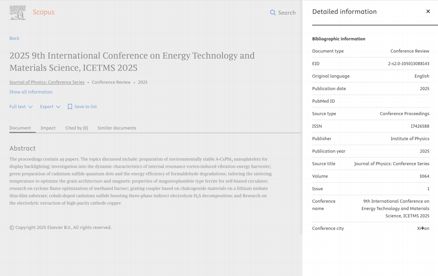Click the EID value 2-s2.0-105013088143
The width and height of the screenshot is (438, 276).
pos(408,64)
